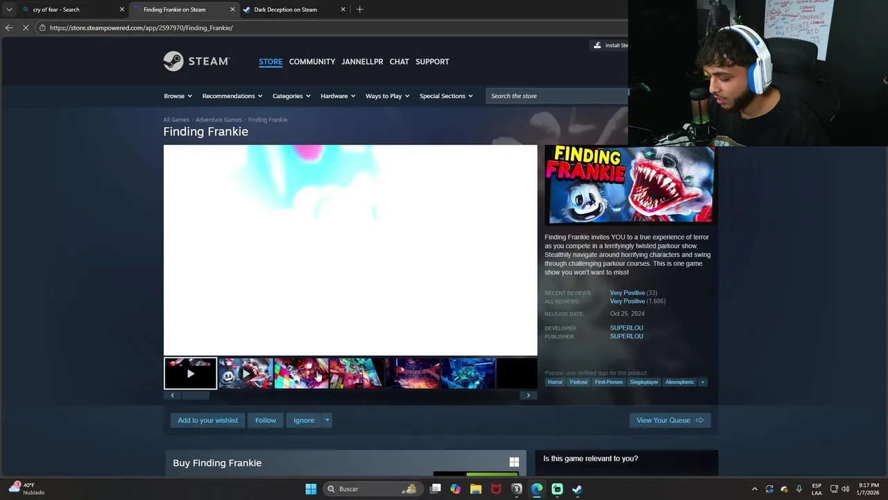Click Windows platform icon in Buy box
Screen dimensions: 888x500
pos(514,462)
